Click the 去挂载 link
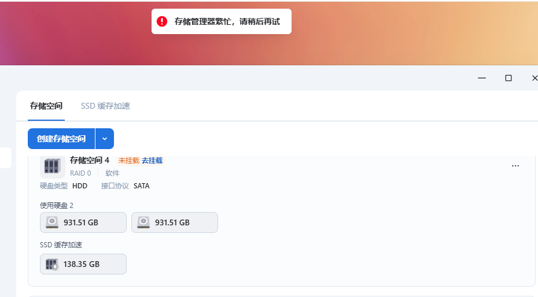The width and height of the screenshot is (538, 297). (x=152, y=161)
